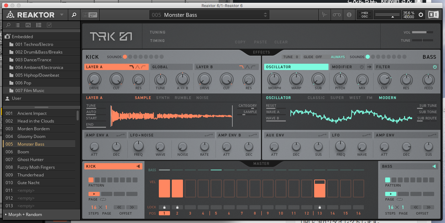Select Layer A lowpass filter shape icon
This screenshot has height=223, width=445.
(132, 67)
